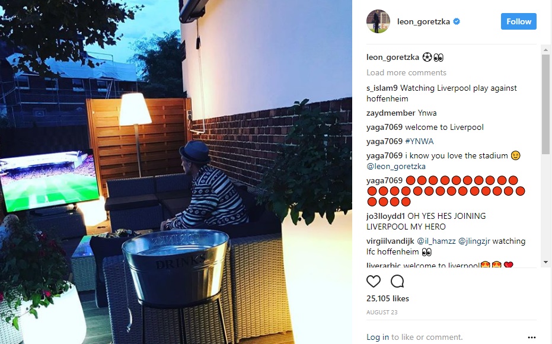
Task: Click the comments scrollbar up arrow
Action: [545, 50]
